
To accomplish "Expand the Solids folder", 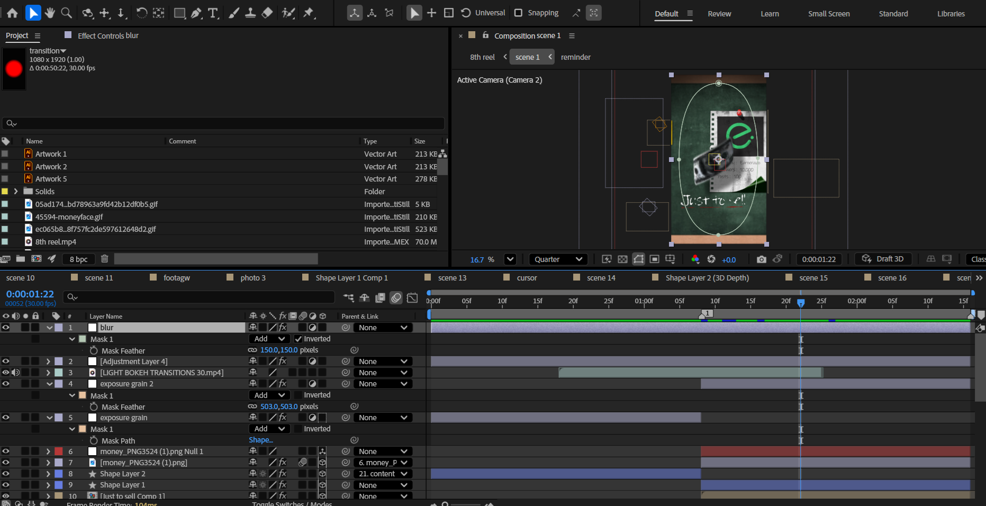I will pos(16,192).
